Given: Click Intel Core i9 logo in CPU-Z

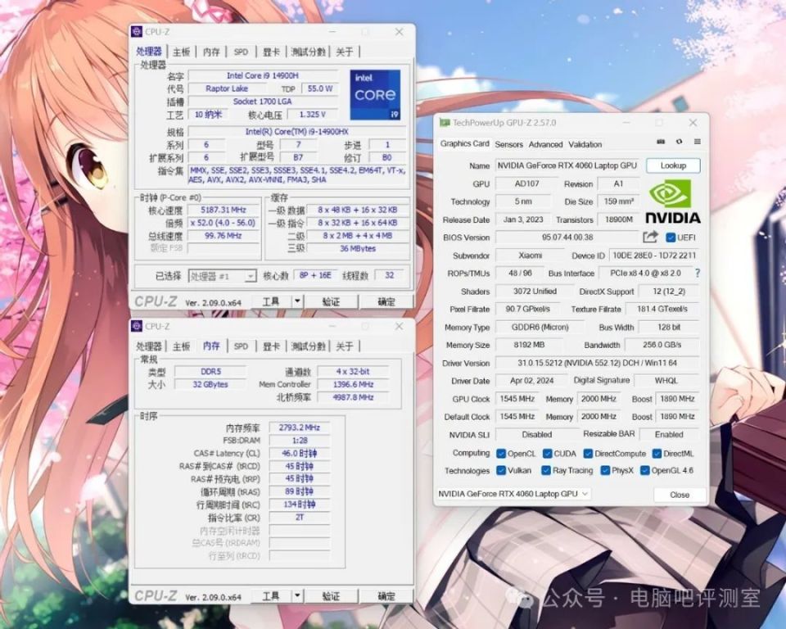Looking at the screenshot, I should point(375,95).
